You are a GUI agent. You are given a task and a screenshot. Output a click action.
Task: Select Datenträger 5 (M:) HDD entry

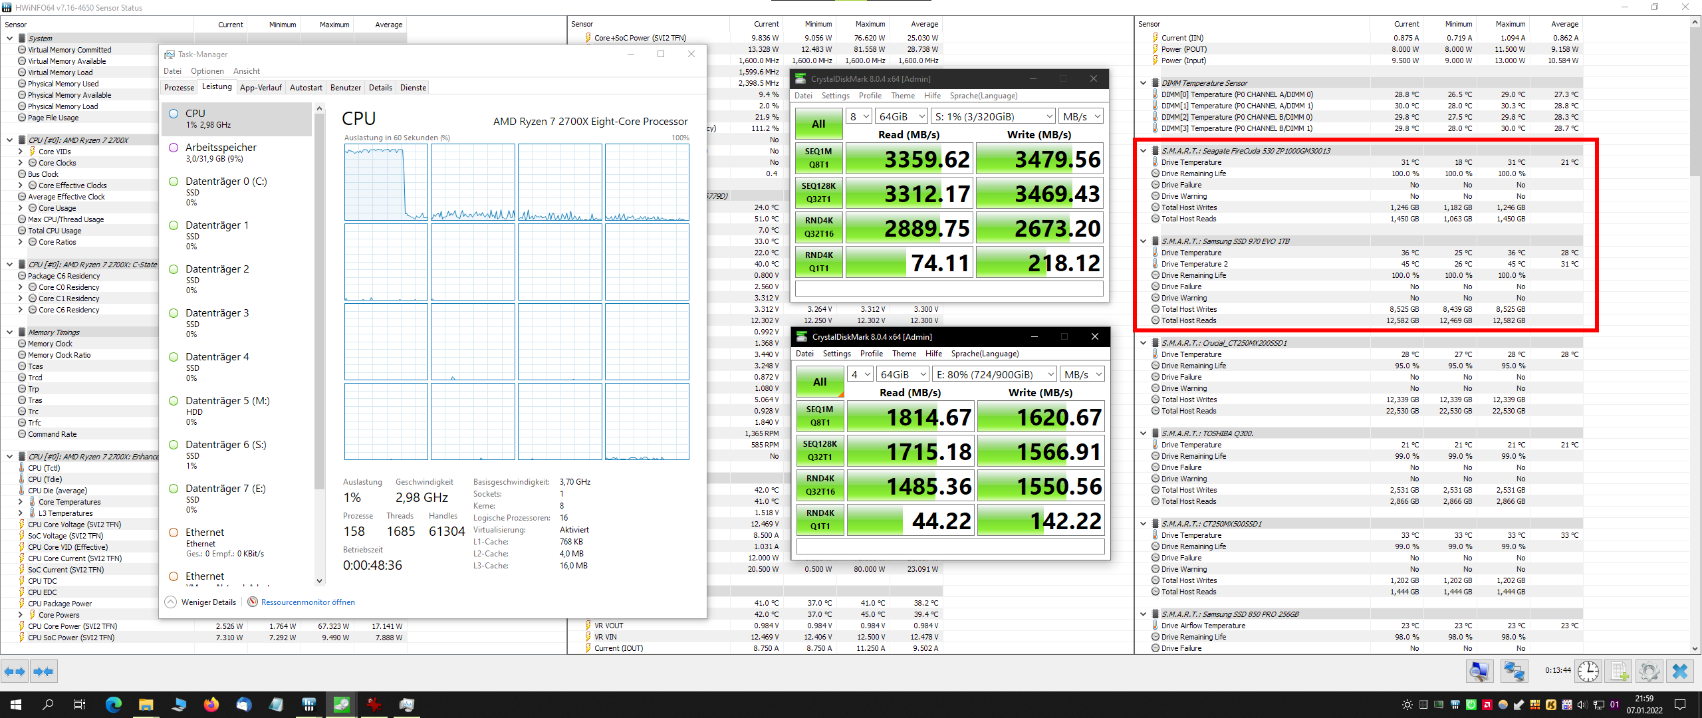click(x=227, y=401)
